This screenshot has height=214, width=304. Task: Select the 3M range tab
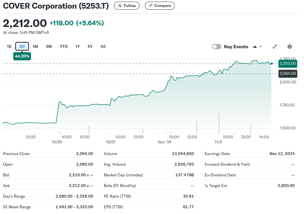(49, 46)
